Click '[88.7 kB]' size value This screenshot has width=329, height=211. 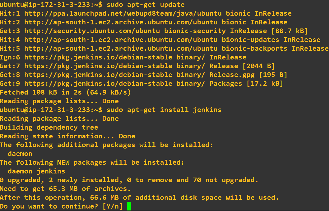tap(289, 31)
